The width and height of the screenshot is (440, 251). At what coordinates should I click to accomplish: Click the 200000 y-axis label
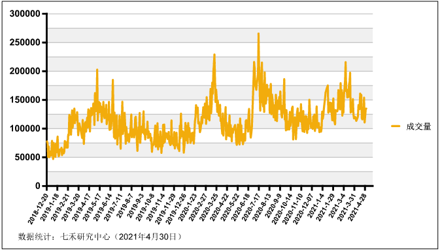pyautogui.click(x=25, y=71)
